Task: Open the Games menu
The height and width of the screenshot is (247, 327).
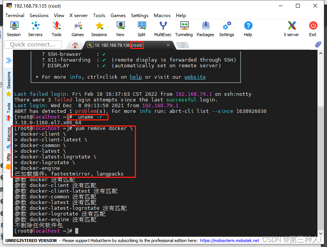Action: click(118, 16)
